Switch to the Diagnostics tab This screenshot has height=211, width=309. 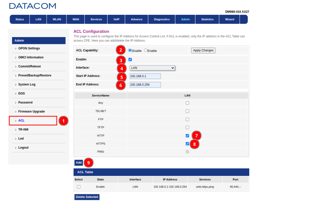162,19
